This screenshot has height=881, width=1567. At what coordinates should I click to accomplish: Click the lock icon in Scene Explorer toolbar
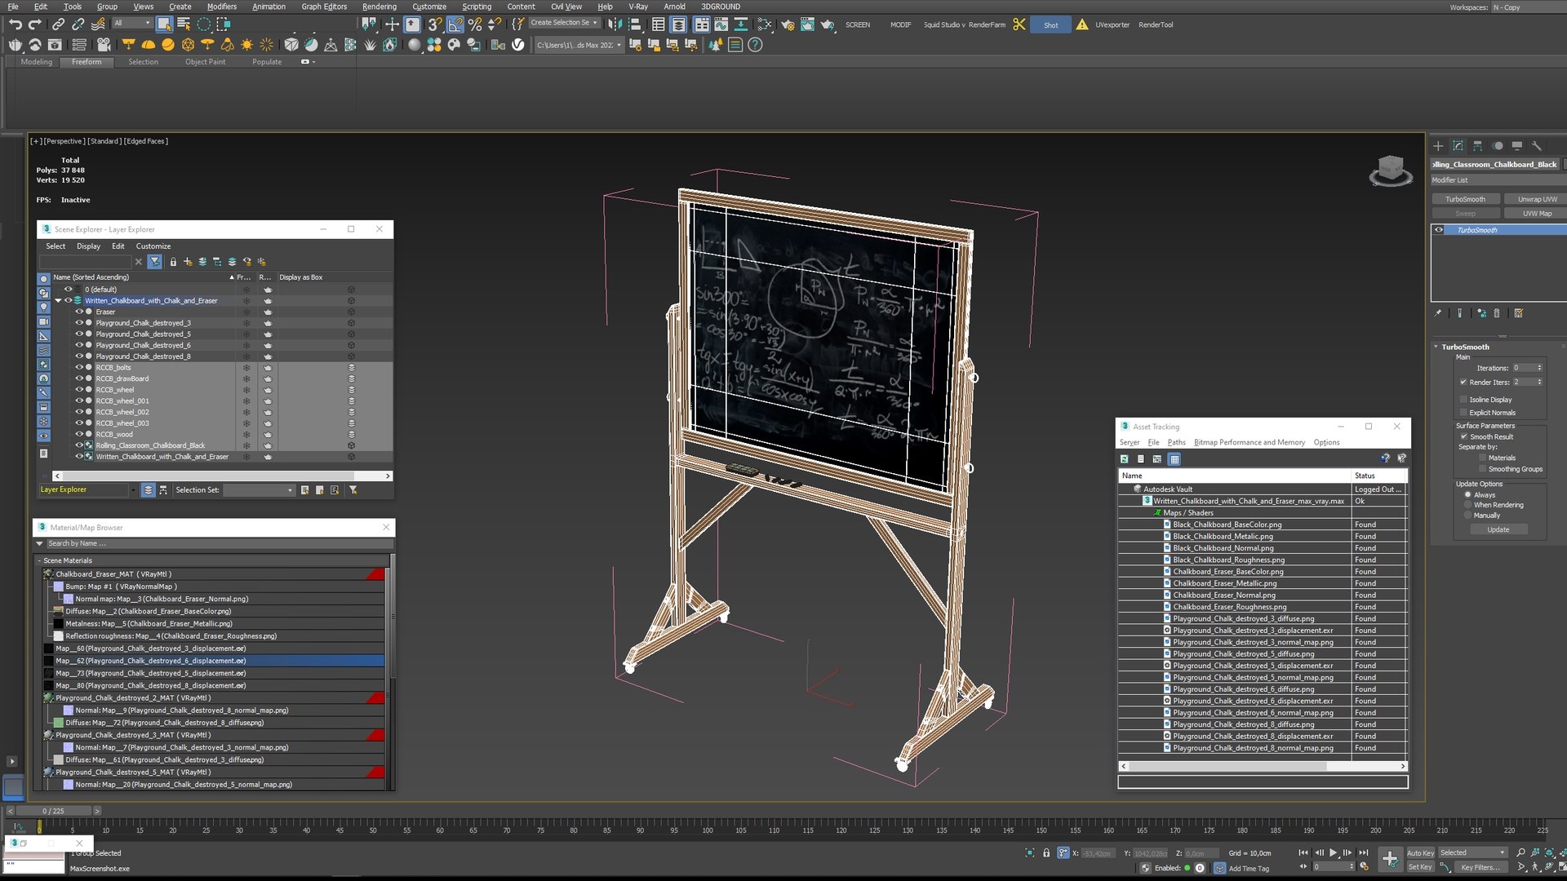click(173, 262)
